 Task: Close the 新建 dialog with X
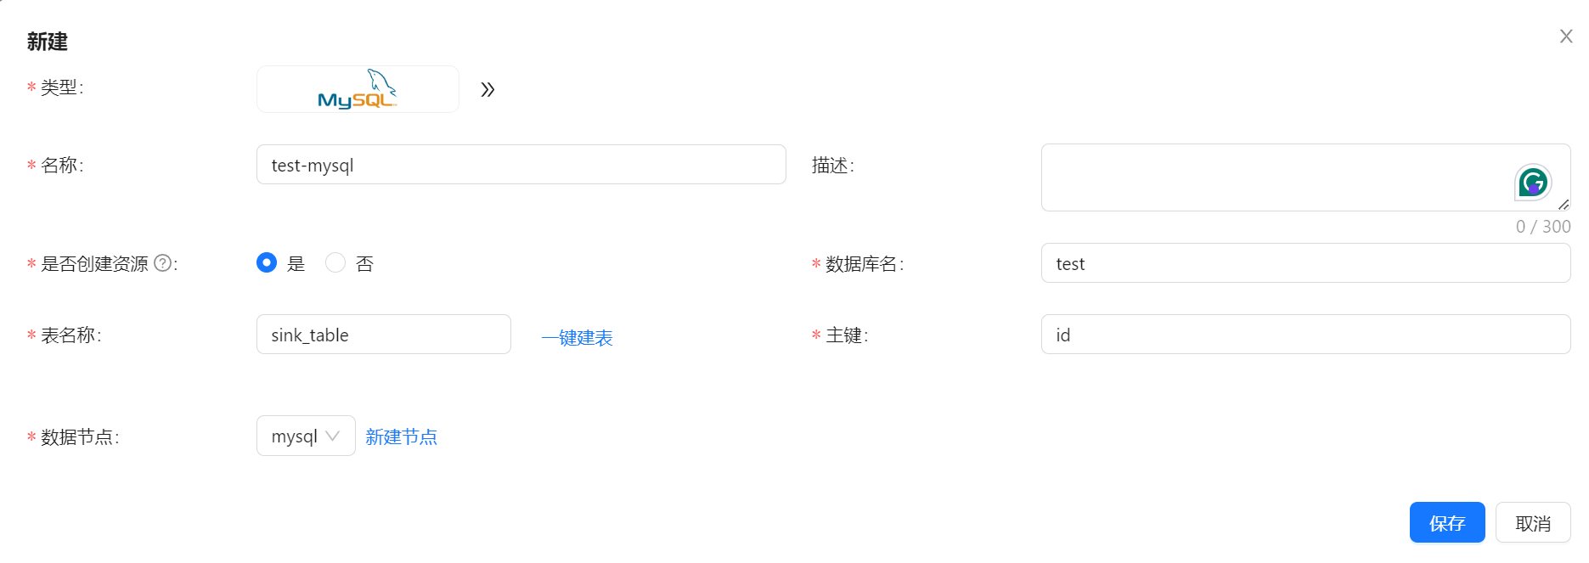coord(1566,37)
